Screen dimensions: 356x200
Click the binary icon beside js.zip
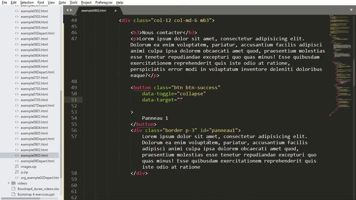pyautogui.click(x=17, y=172)
